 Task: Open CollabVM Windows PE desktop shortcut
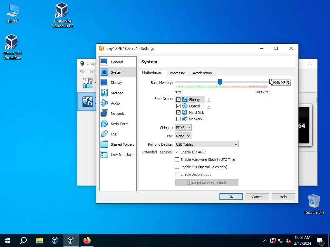[x=63, y=15]
